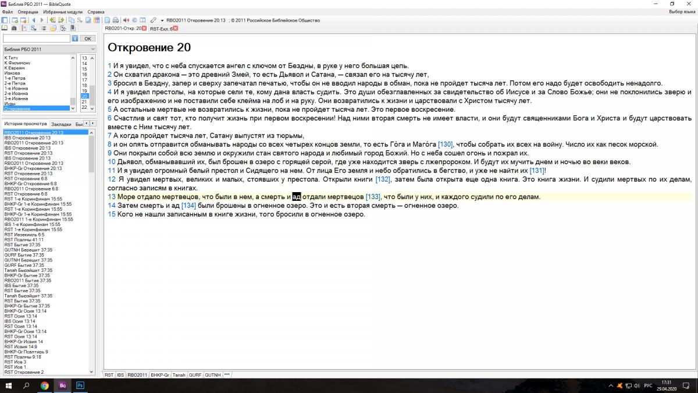Select chapter 21 in chapter list
The width and height of the screenshot is (698, 393).
pyautogui.click(x=85, y=102)
